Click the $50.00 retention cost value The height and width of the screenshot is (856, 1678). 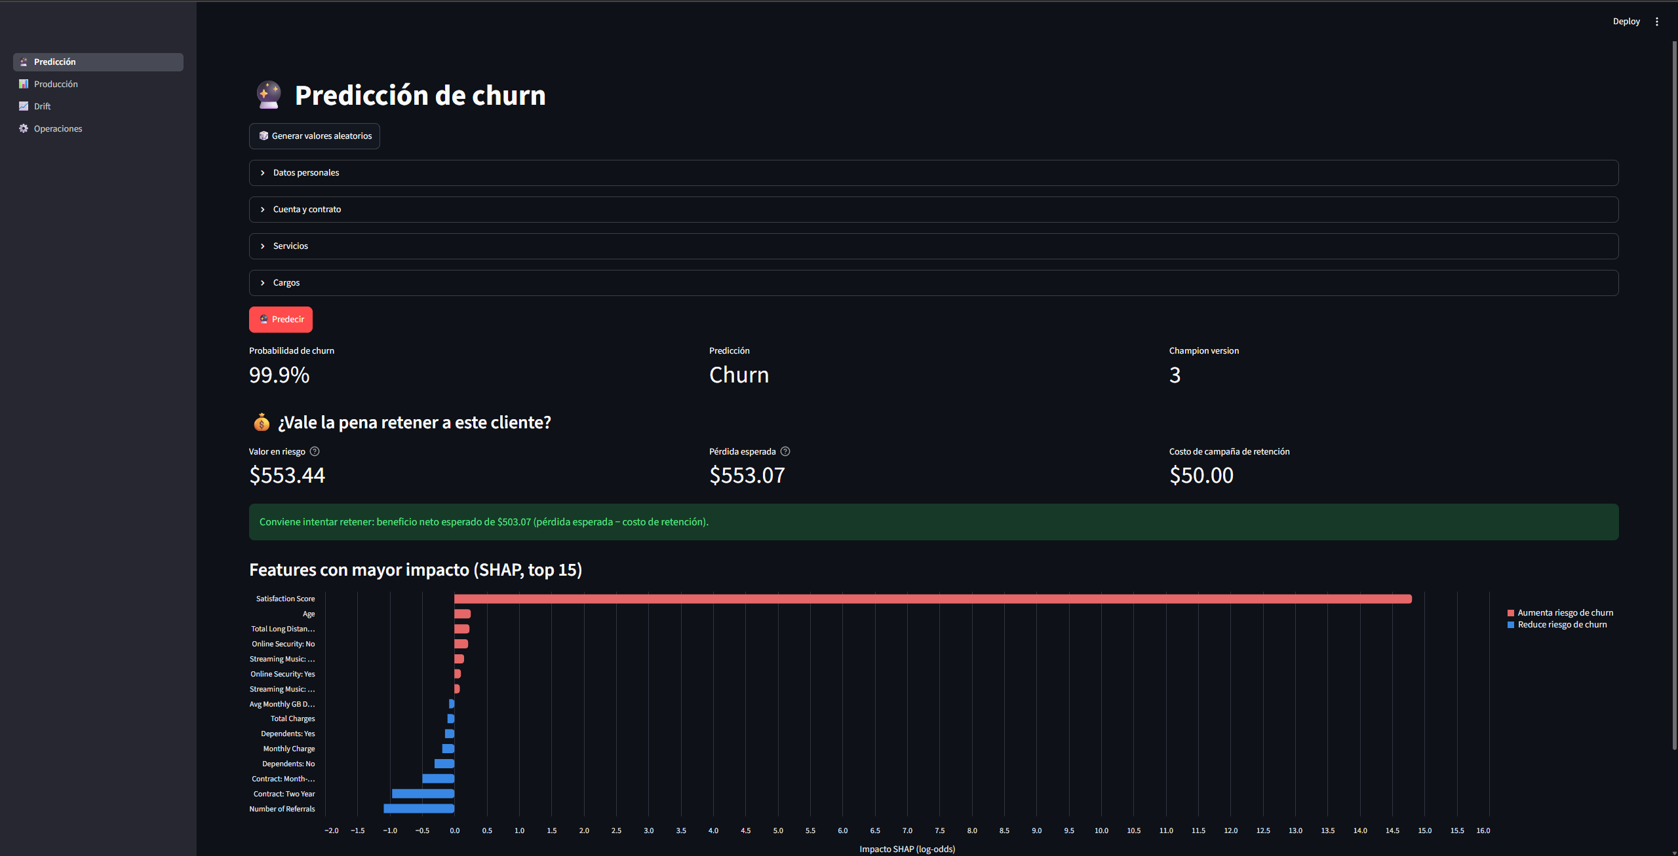[1201, 475]
